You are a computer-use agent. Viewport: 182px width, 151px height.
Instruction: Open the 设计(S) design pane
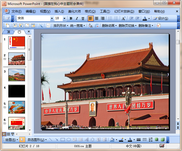(x=161, y=18)
